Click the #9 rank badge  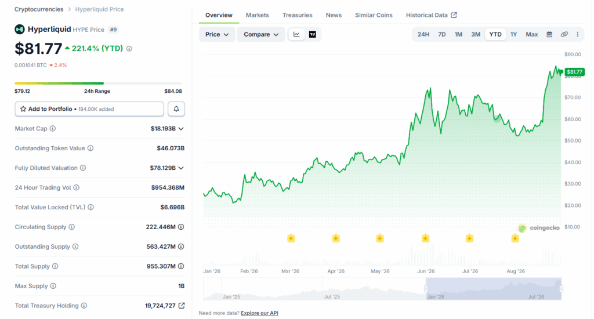point(113,30)
